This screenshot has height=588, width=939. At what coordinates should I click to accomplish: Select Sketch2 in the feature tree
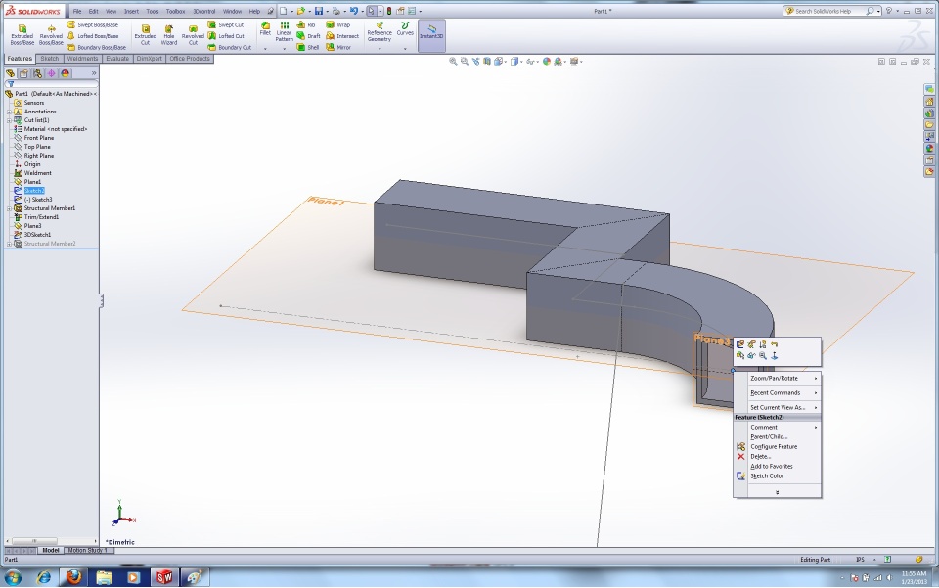(34, 191)
